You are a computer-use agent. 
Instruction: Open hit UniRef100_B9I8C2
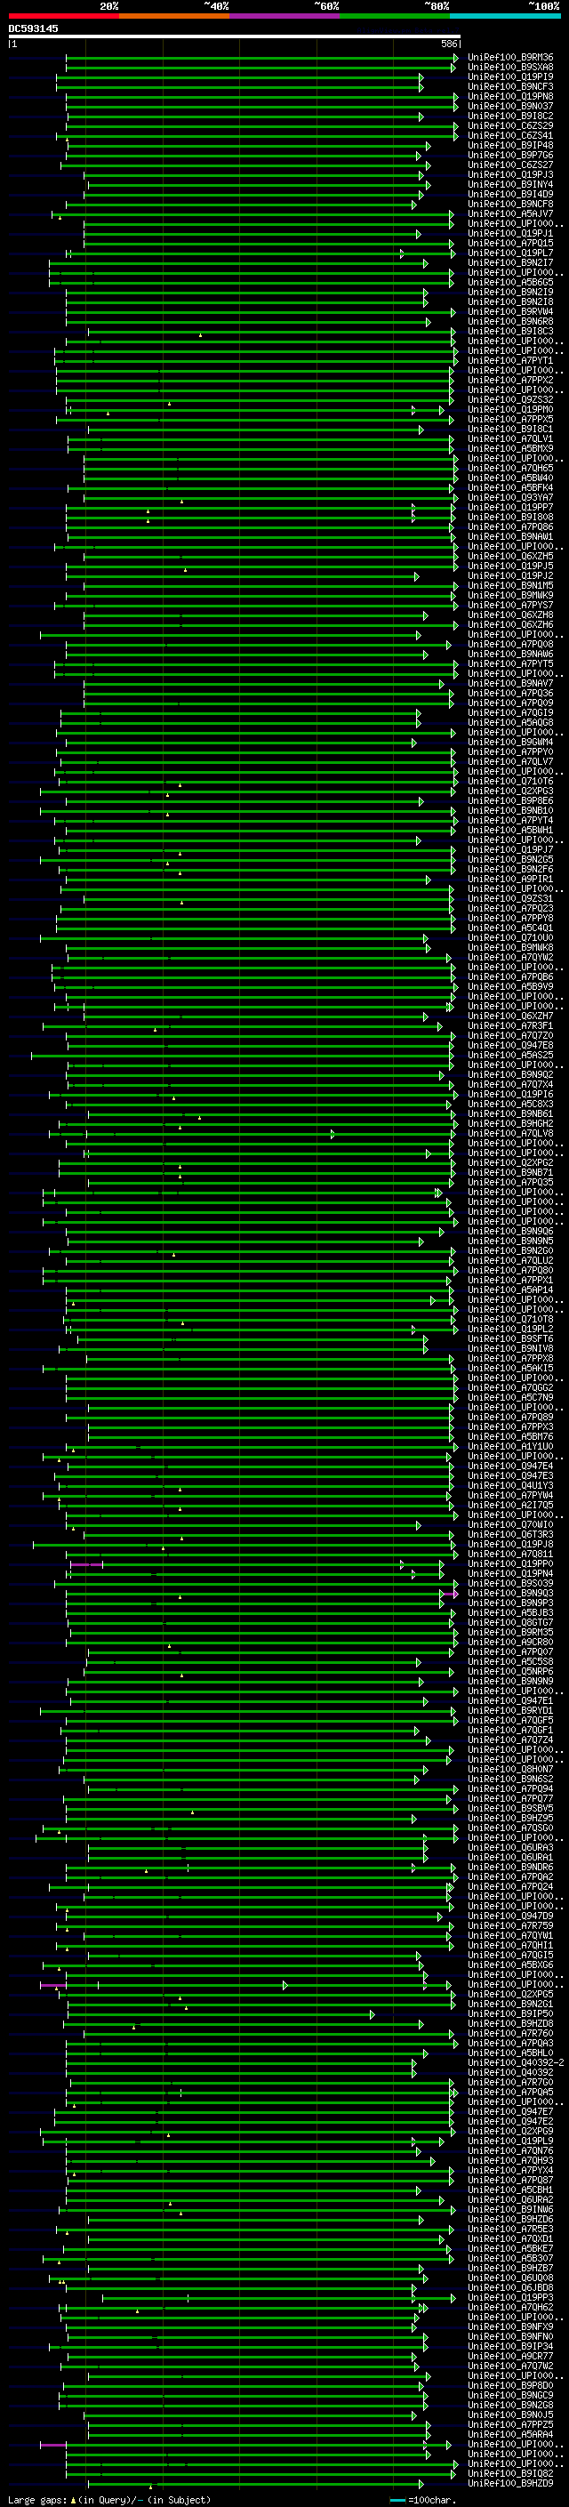(510, 116)
